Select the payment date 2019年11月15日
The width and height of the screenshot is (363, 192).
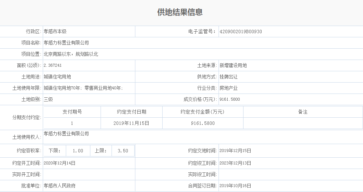coord(132,123)
